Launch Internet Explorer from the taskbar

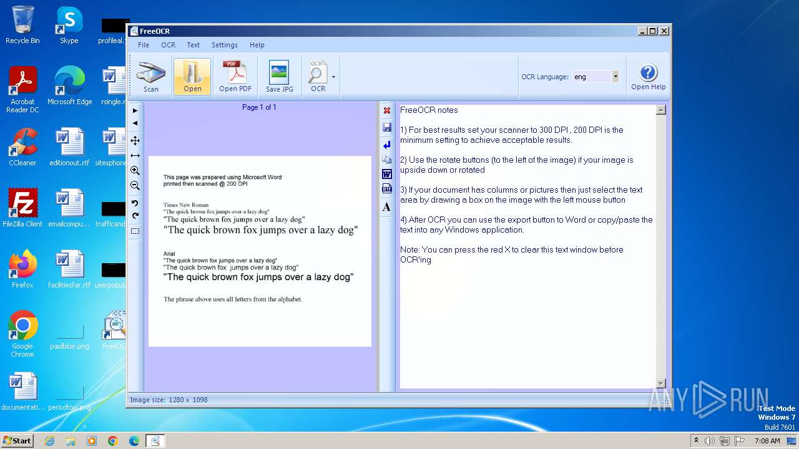(49, 441)
